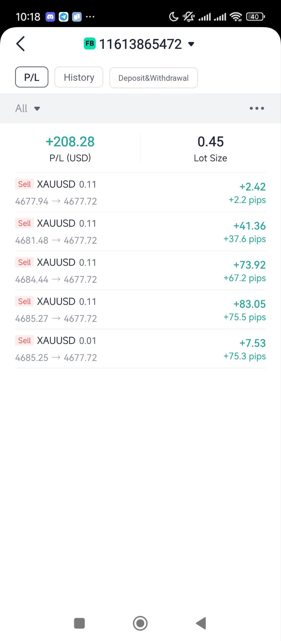This screenshot has height=641, width=281.
Task: Select the trade showing +73.92 profit
Action: coord(140,271)
